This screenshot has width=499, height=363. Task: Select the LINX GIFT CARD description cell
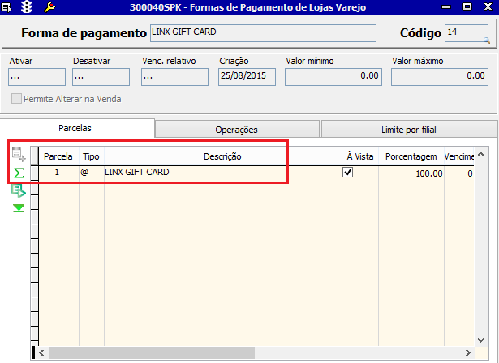coord(223,173)
